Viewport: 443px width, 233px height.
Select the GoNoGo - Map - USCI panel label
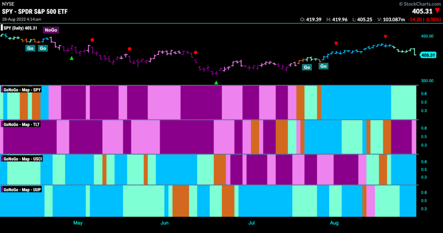(x=22, y=159)
